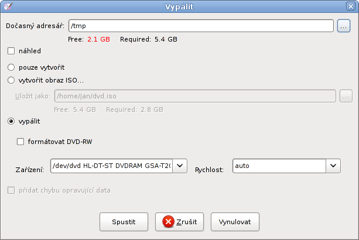
Task: Click the browse button next to dvd.iso path
Action: tap(346, 96)
